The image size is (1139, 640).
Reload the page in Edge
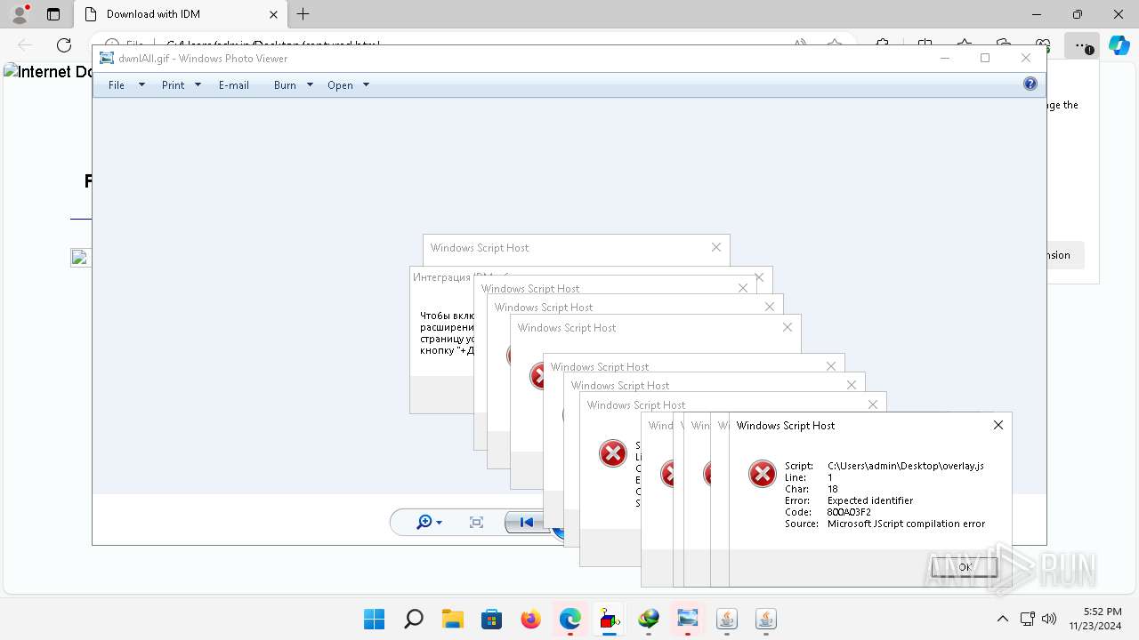[x=64, y=45]
